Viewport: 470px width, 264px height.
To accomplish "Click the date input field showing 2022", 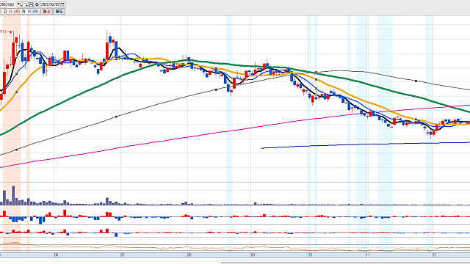I will point(50,4).
